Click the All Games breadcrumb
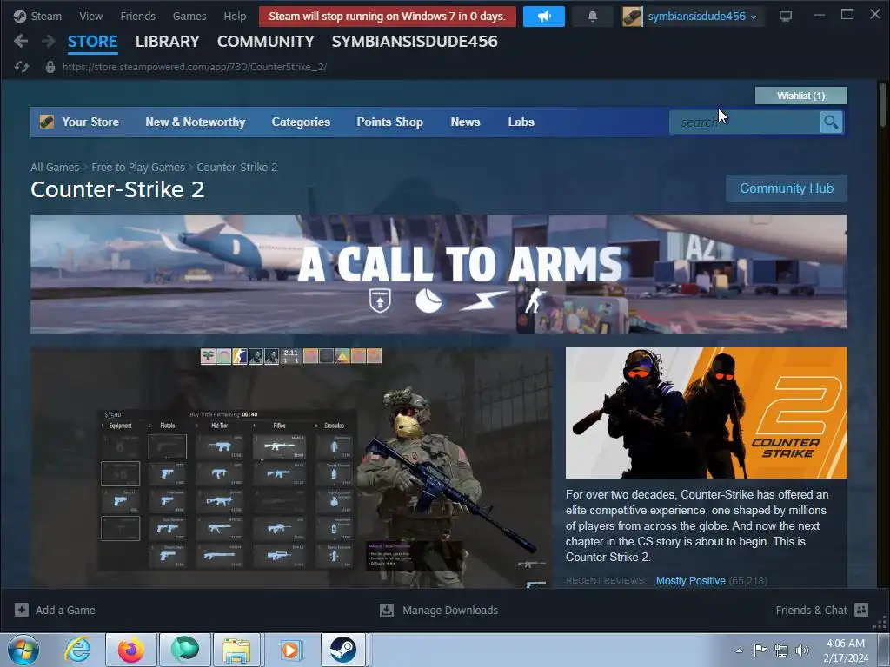Image resolution: width=890 pixels, height=667 pixels. (55, 168)
